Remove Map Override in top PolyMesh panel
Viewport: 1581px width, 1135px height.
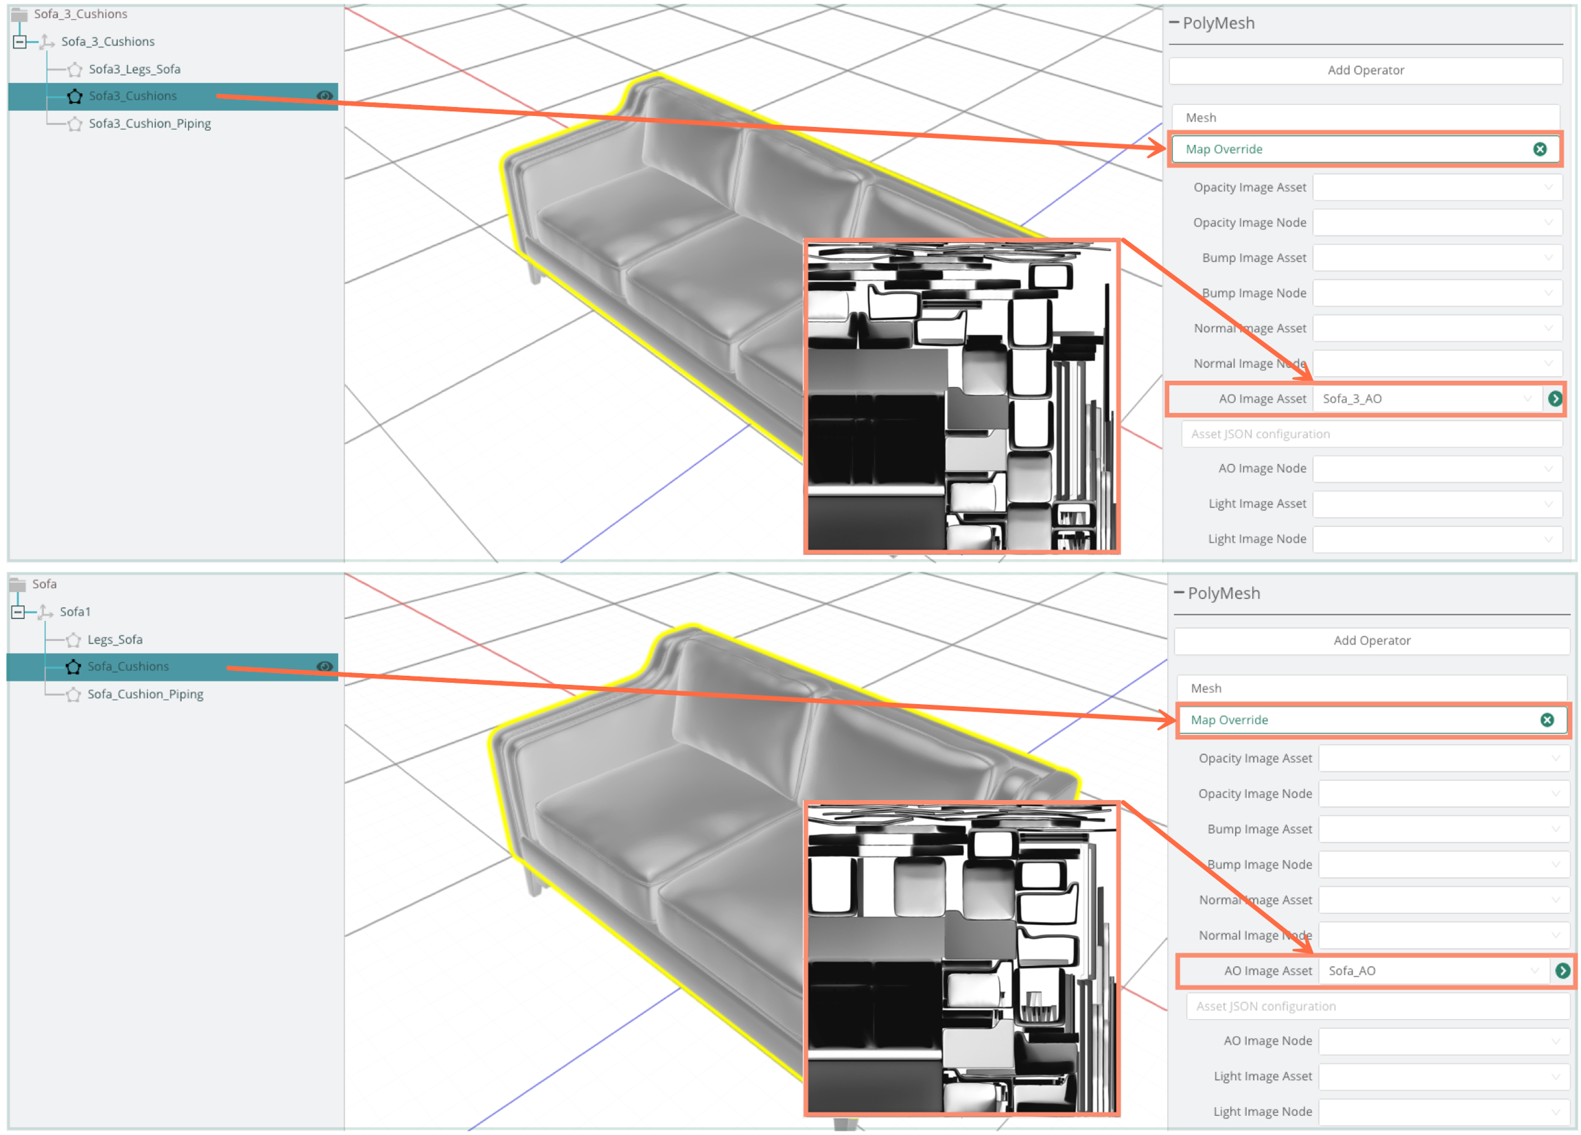(x=1540, y=149)
